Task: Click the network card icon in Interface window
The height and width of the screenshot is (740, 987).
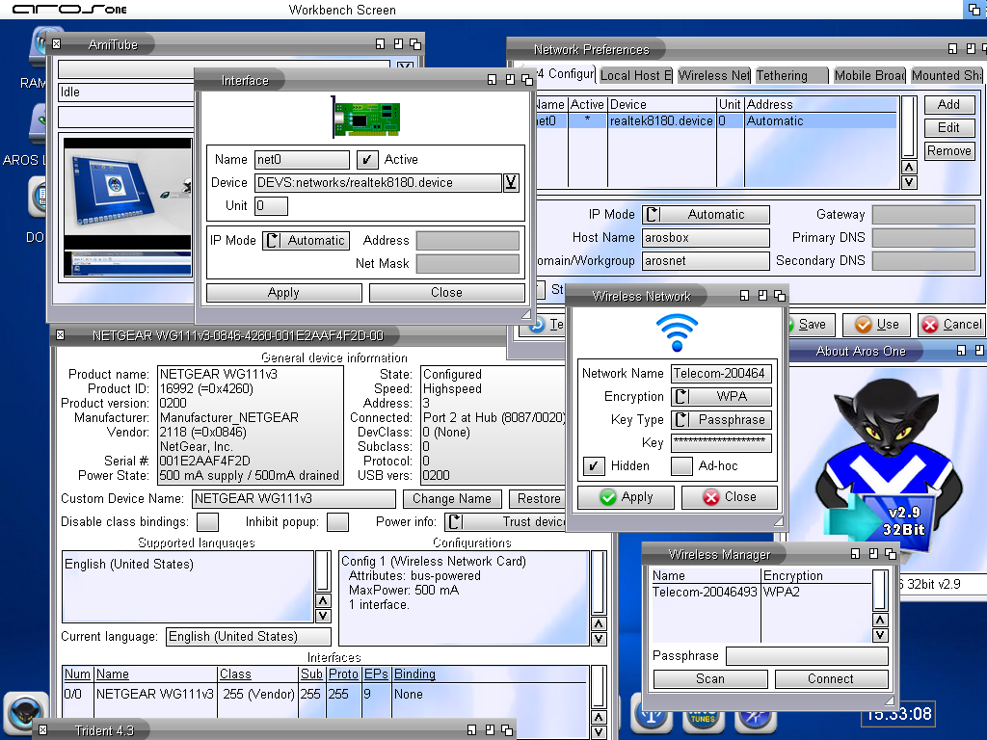Action: (364, 117)
